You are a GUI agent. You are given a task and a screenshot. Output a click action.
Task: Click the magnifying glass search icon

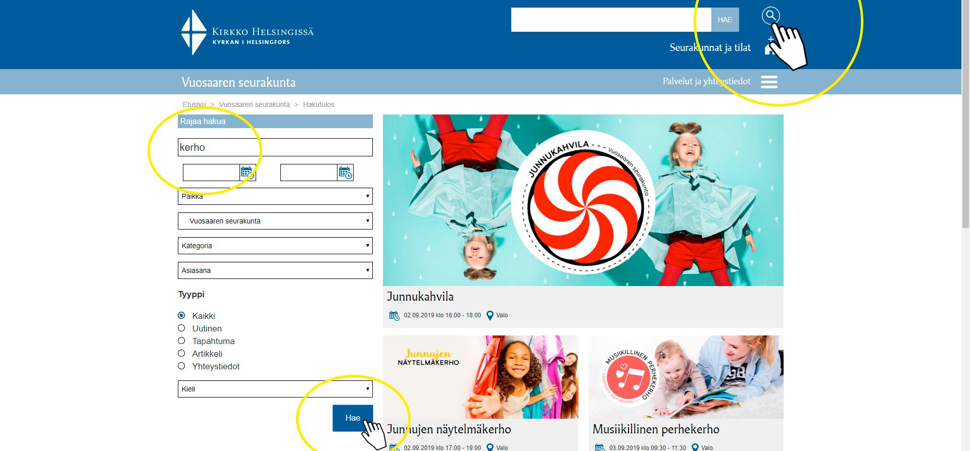point(770,16)
